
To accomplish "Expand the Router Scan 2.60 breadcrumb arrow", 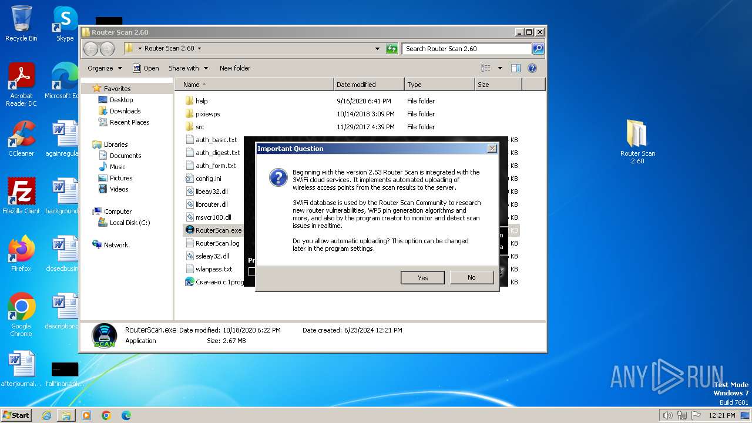I will (x=199, y=49).
